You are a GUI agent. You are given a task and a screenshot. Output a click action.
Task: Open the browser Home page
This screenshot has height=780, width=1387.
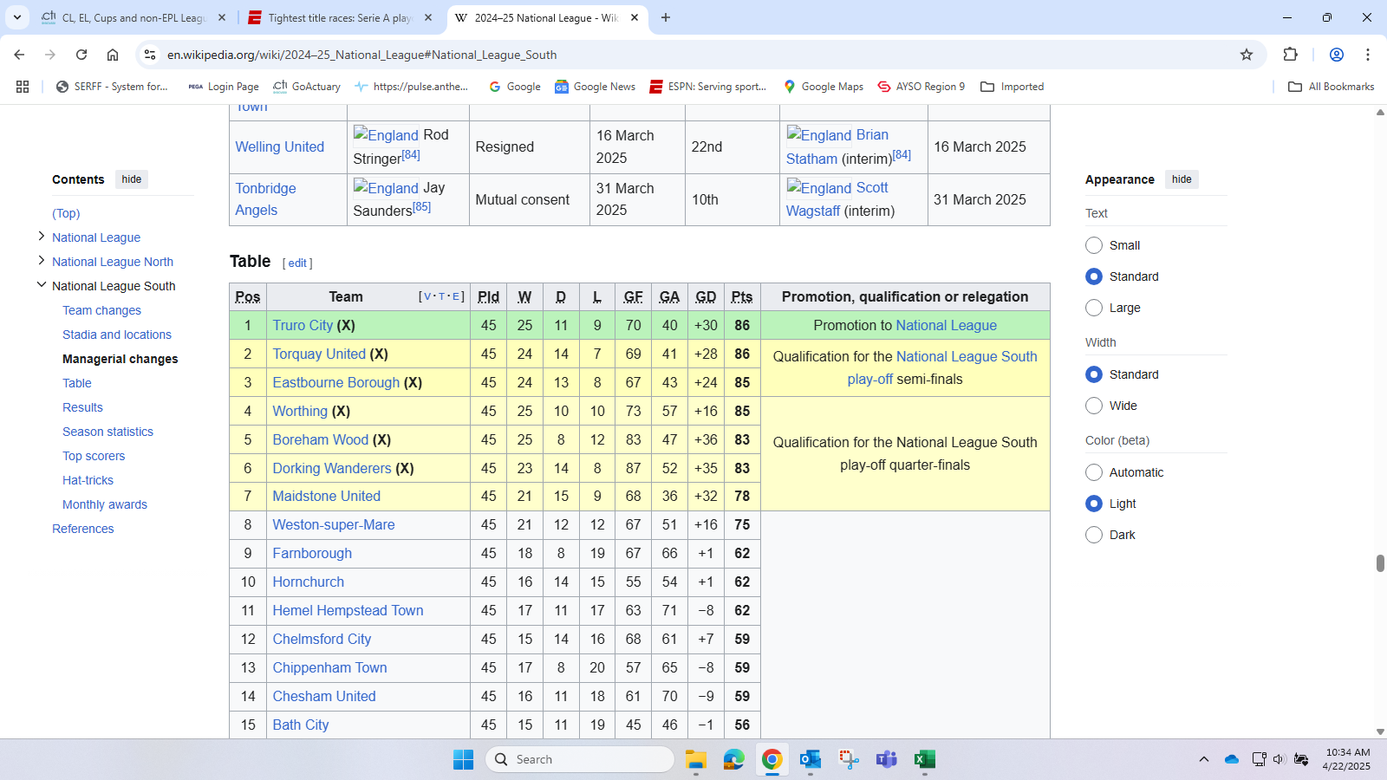[113, 55]
